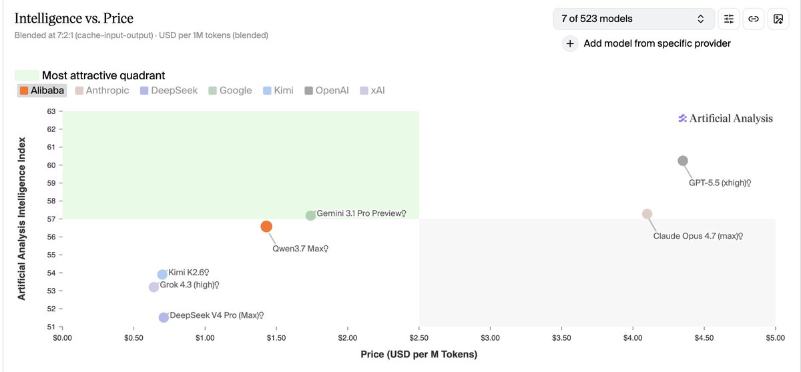This screenshot has height=372, width=801.
Task: Click the 'Claude Opus 4.7 (max)' label
Action: [x=698, y=236]
